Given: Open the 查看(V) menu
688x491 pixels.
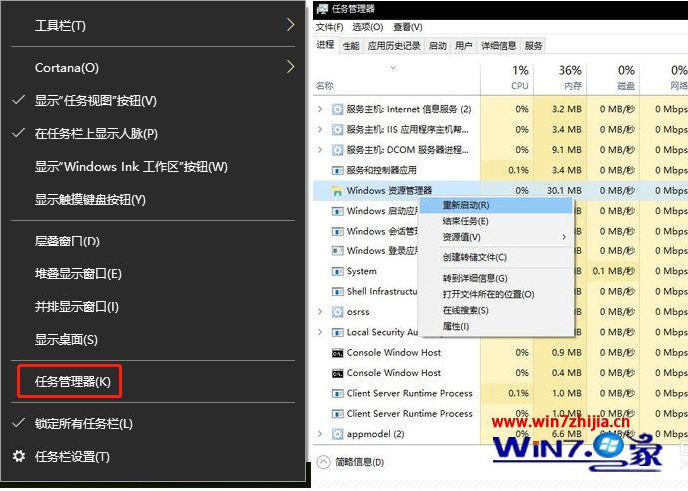Looking at the screenshot, I should pos(408,27).
